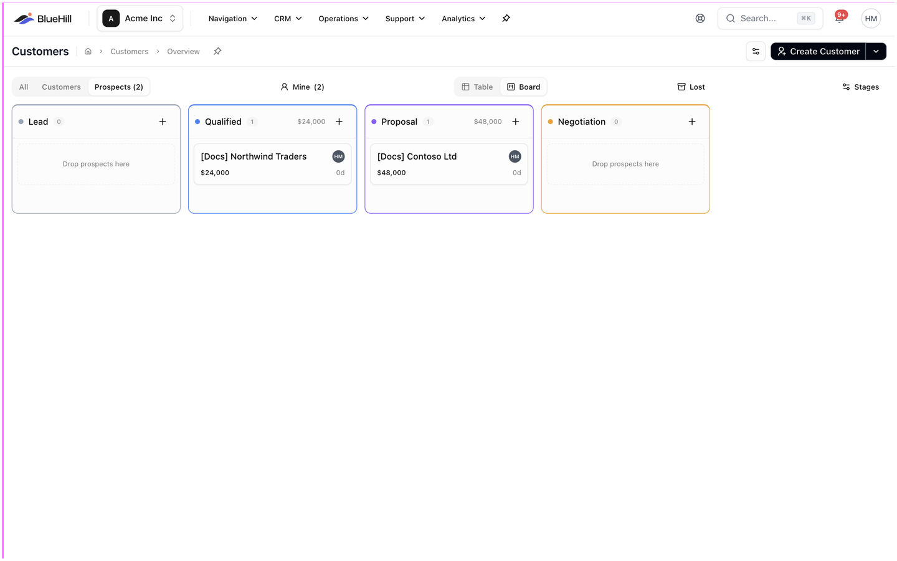Add a prospect to the Negotiation column
Image resolution: width=897 pixels, height=561 pixels.
692,122
